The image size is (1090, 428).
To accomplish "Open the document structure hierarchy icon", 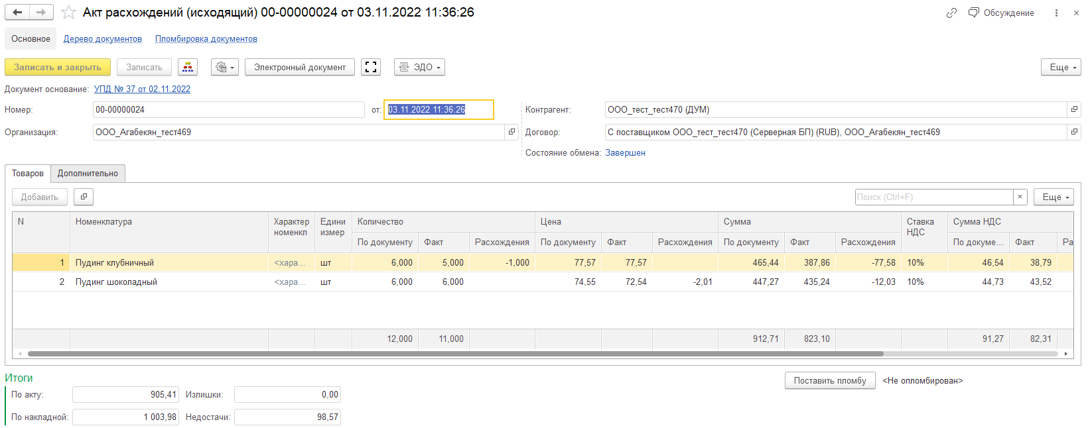I will point(188,67).
